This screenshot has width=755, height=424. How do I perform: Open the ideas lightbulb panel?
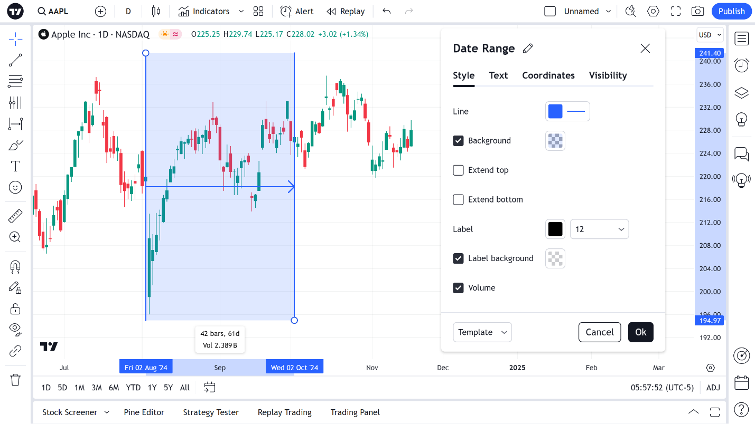coord(742,120)
